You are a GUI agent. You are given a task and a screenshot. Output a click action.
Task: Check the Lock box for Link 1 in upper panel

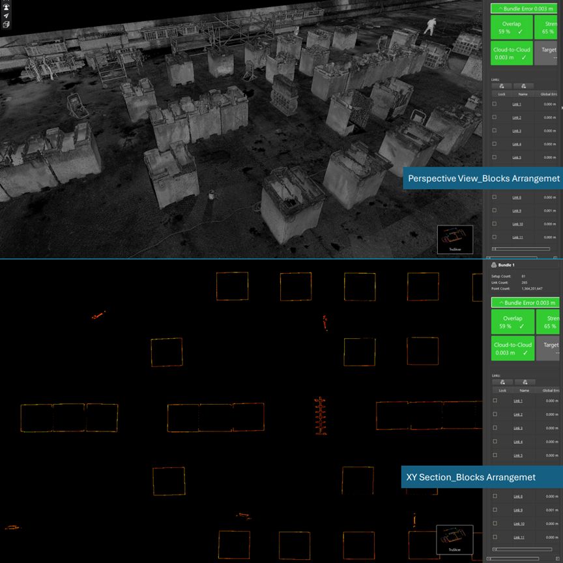pos(495,104)
